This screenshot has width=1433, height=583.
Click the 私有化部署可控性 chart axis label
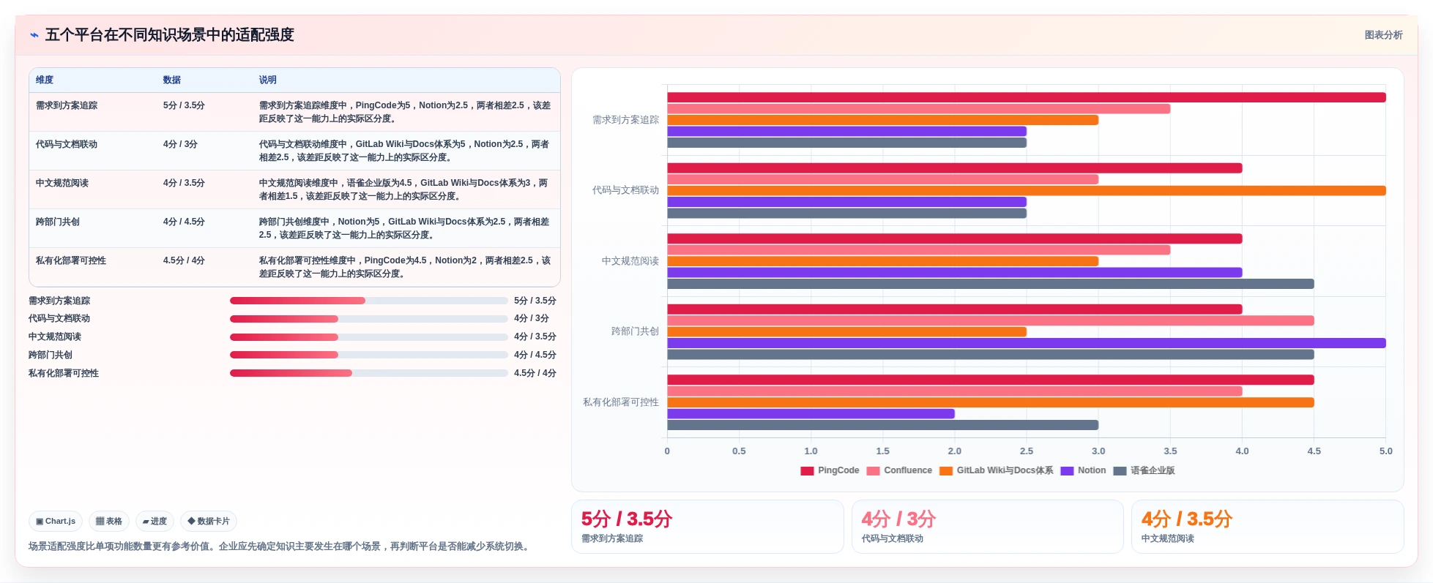(x=620, y=402)
